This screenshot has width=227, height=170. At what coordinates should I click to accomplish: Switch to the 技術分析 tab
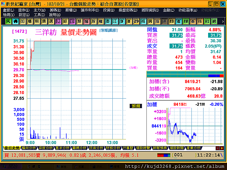[x=96, y=148]
